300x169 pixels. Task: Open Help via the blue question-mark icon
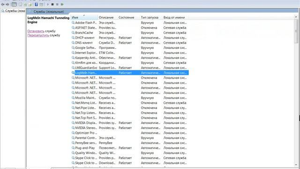tap(37, 4)
